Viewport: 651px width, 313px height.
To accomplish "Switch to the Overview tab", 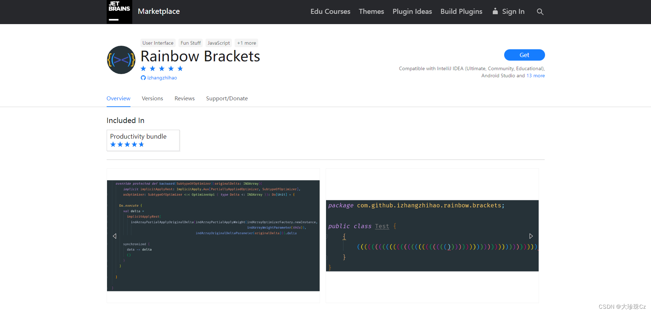I will 118,99.
